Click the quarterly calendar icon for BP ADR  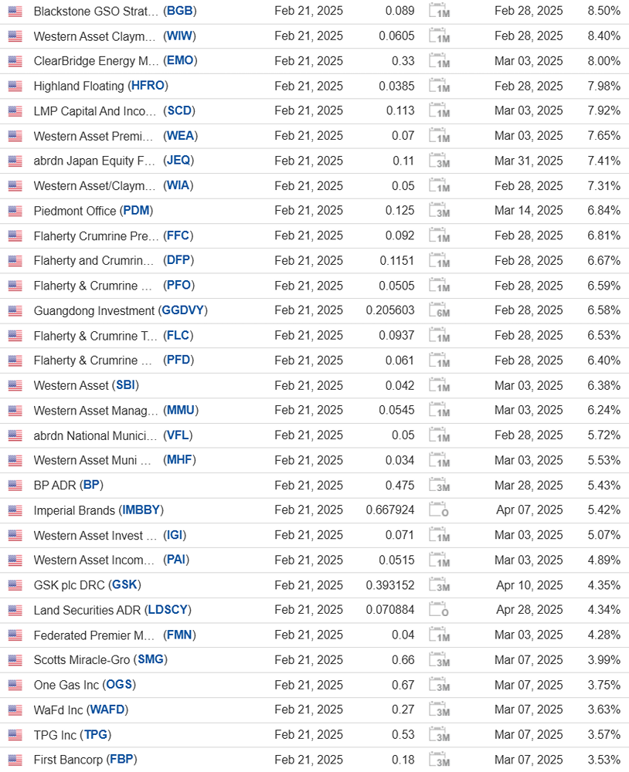tap(439, 485)
